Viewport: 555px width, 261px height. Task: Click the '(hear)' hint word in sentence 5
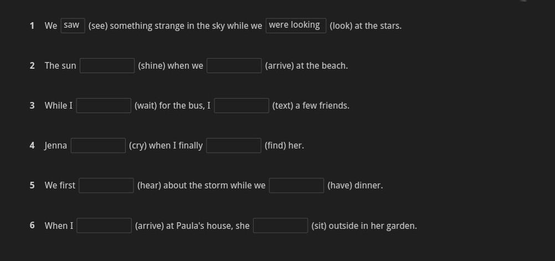click(149, 185)
